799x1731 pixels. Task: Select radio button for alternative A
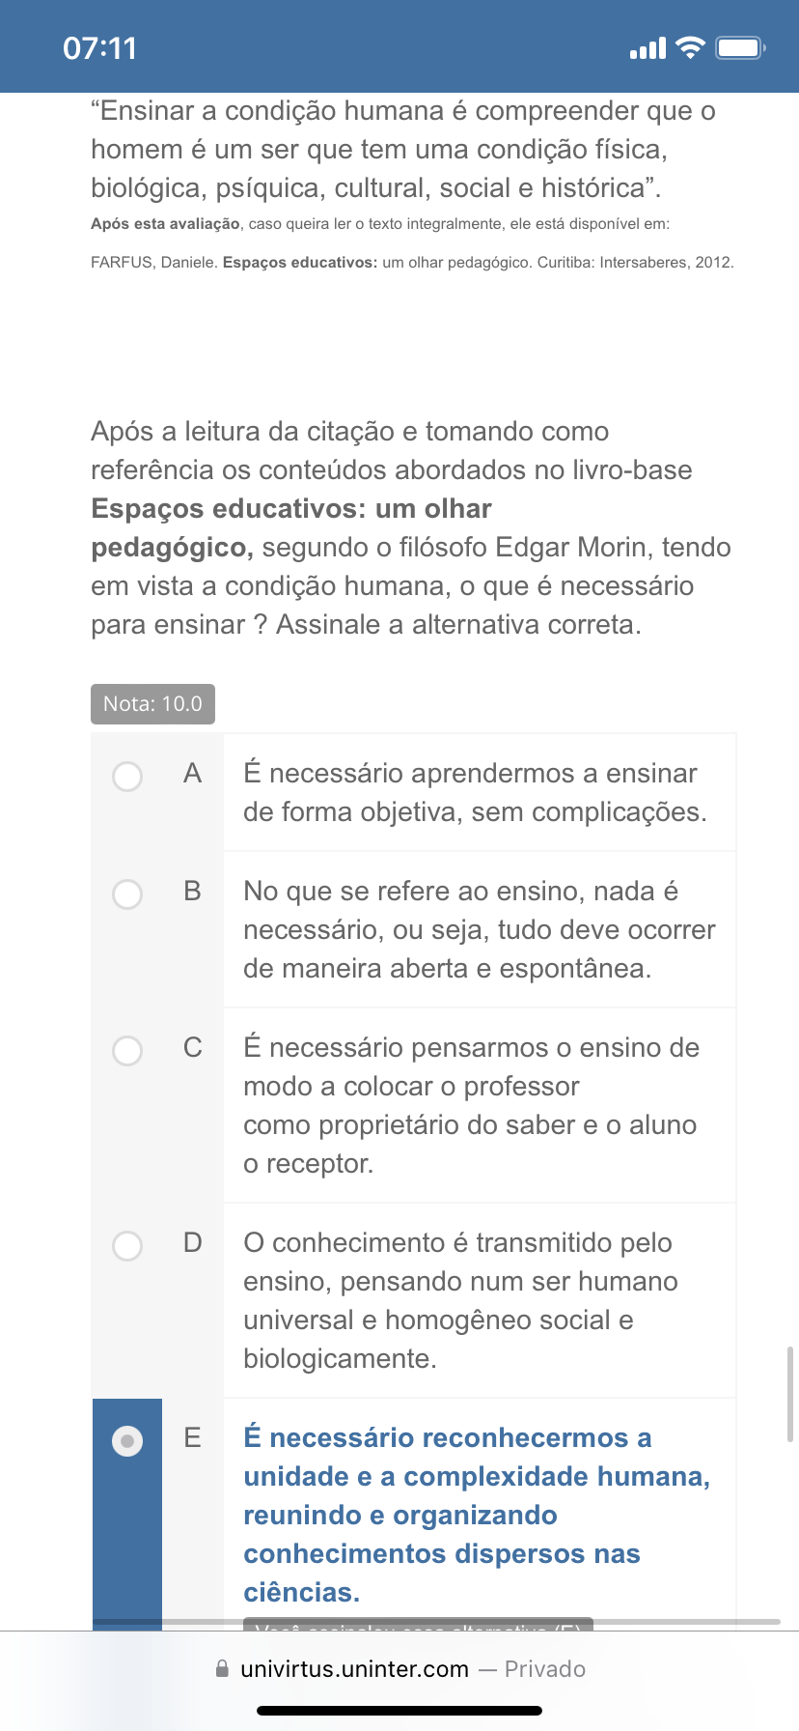coord(127,777)
